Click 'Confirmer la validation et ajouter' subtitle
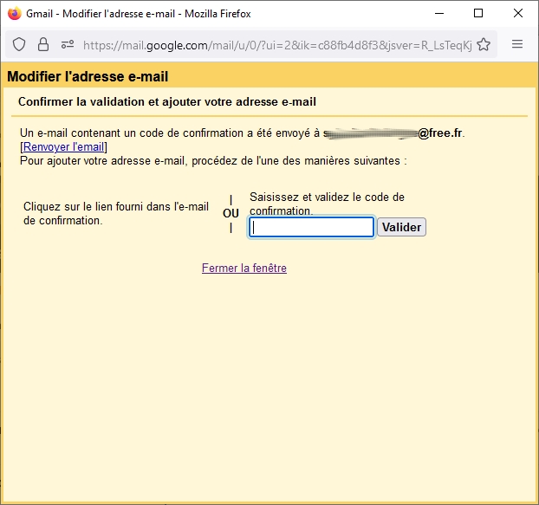 pos(167,101)
